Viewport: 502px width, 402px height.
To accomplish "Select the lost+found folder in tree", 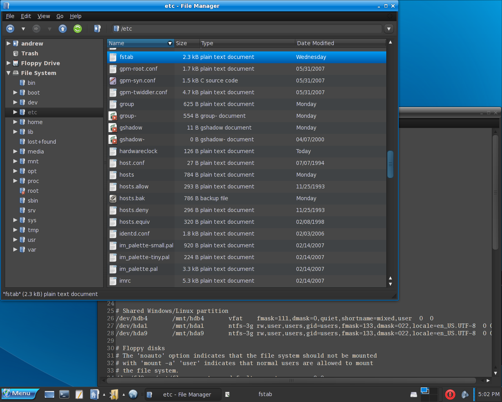I will [x=42, y=142].
